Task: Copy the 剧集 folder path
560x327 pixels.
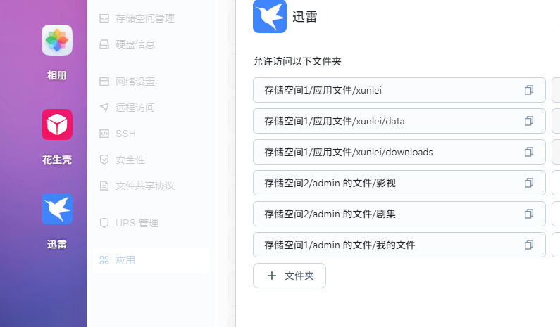Action: click(x=528, y=214)
